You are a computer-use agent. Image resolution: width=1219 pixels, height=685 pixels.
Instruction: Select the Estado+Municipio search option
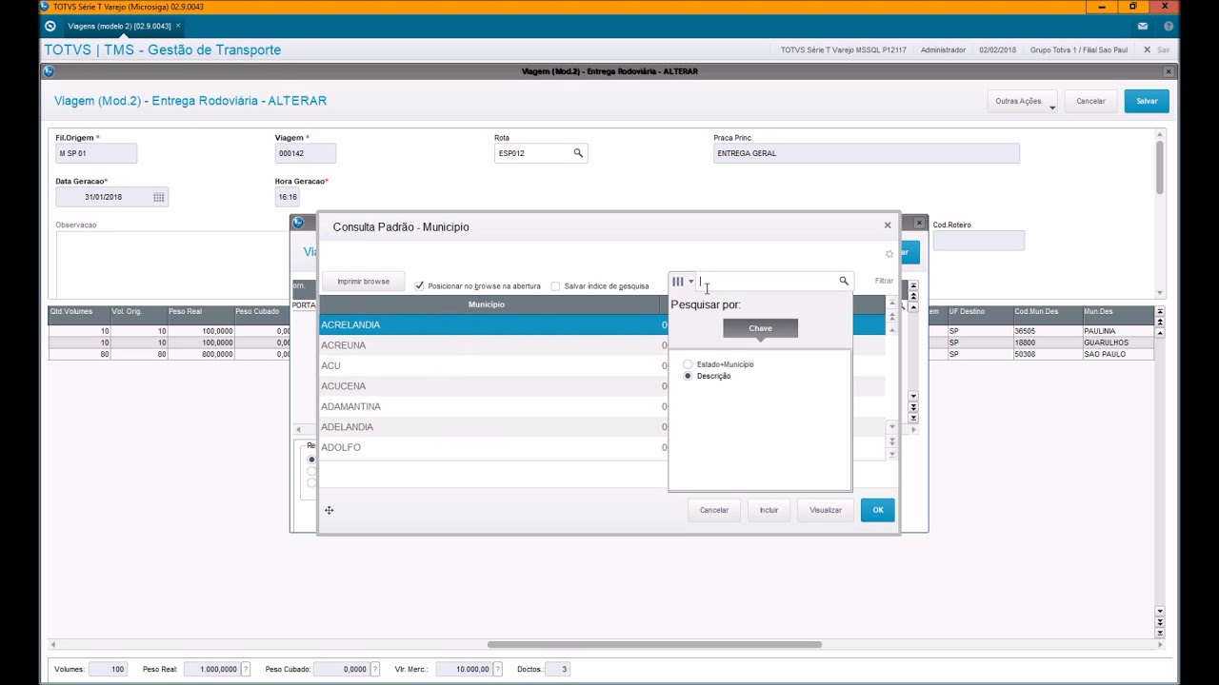(x=688, y=364)
